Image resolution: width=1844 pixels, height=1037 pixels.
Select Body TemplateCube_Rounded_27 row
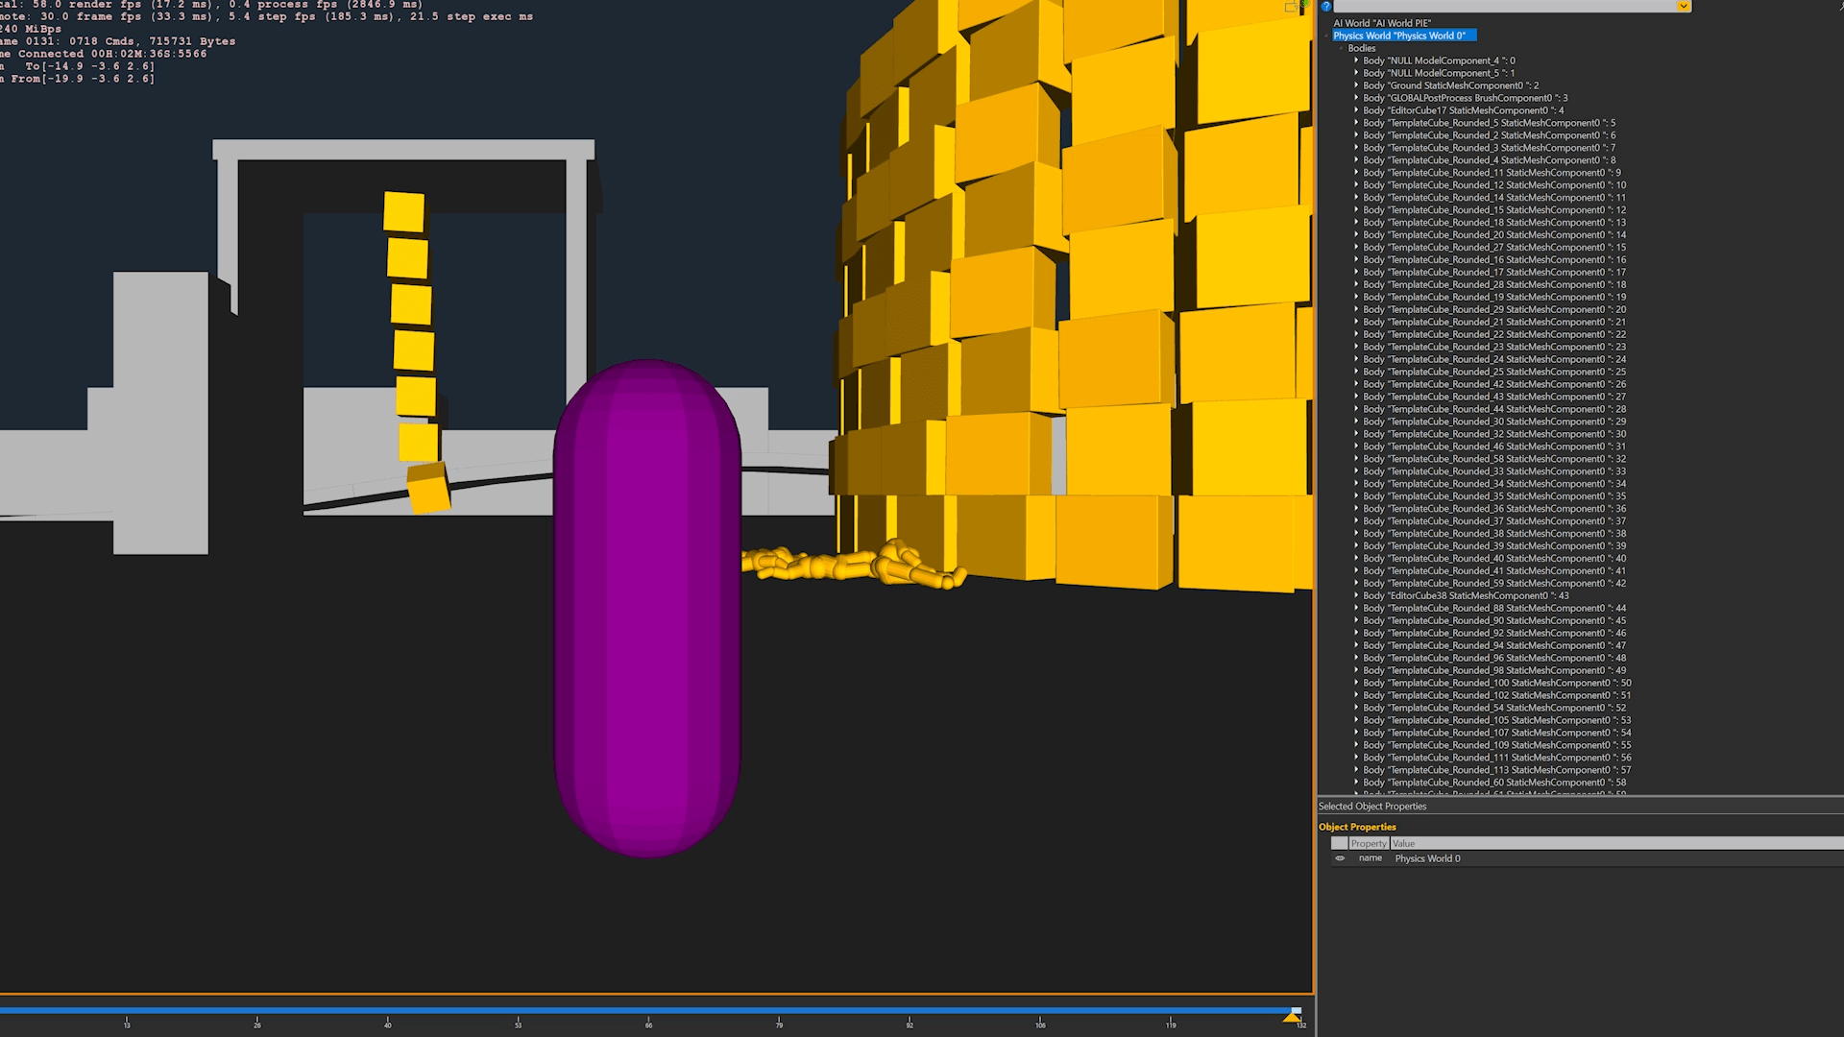tap(1494, 248)
